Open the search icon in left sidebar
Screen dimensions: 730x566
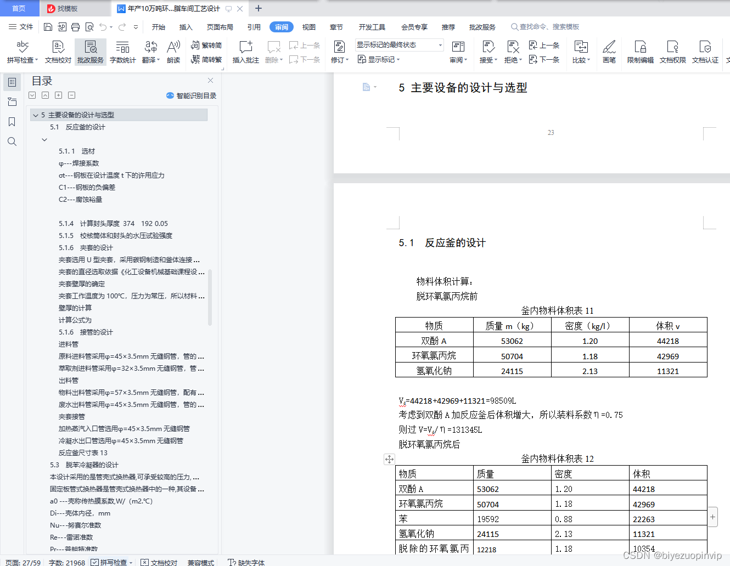coord(12,141)
